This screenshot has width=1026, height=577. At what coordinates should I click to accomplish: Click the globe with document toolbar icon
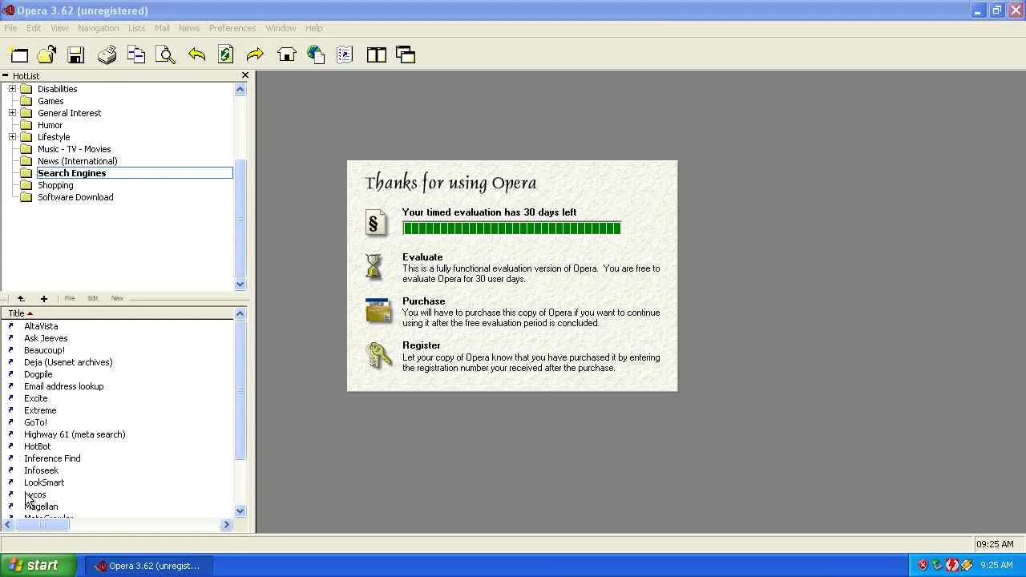[316, 54]
